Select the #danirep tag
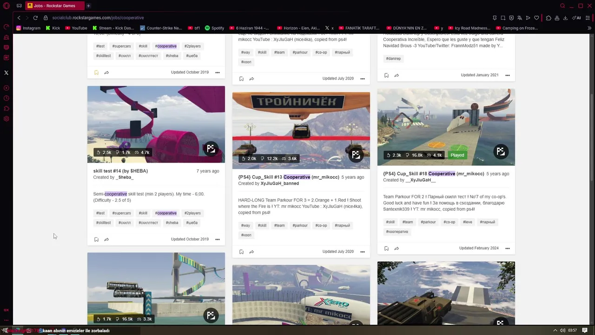This screenshot has height=335, width=595. (393, 59)
